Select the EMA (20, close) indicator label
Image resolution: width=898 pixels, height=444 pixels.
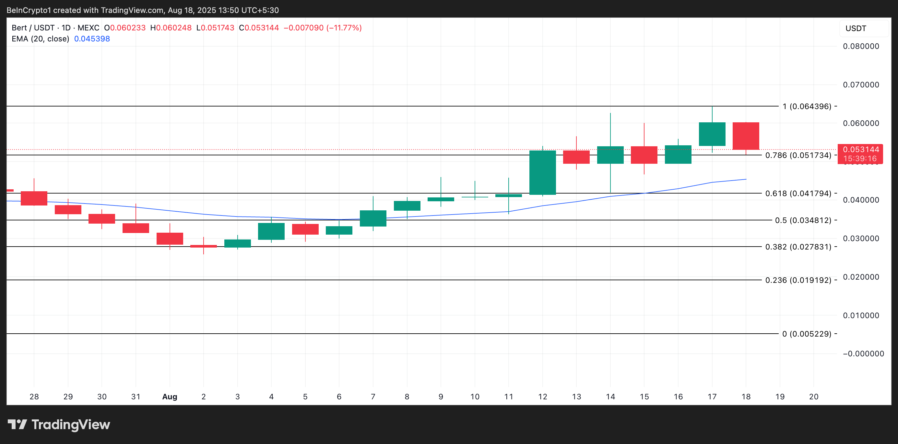[41, 39]
